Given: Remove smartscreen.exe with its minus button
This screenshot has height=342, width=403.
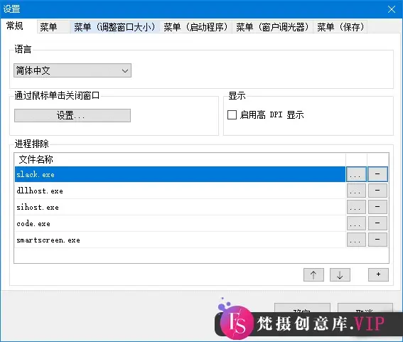Looking at the screenshot, I should 377,240.
